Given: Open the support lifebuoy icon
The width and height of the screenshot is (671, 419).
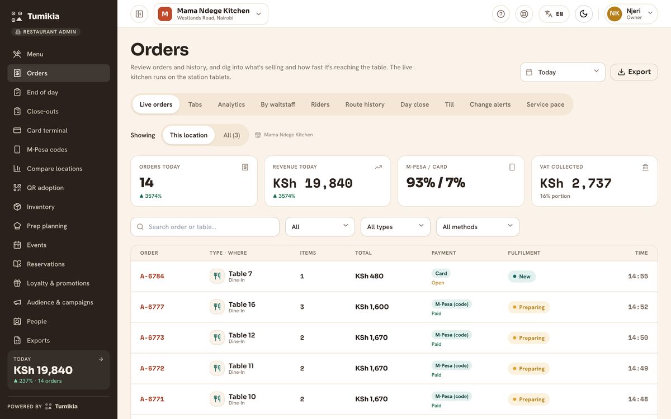Looking at the screenshot, I should point(524,14).
